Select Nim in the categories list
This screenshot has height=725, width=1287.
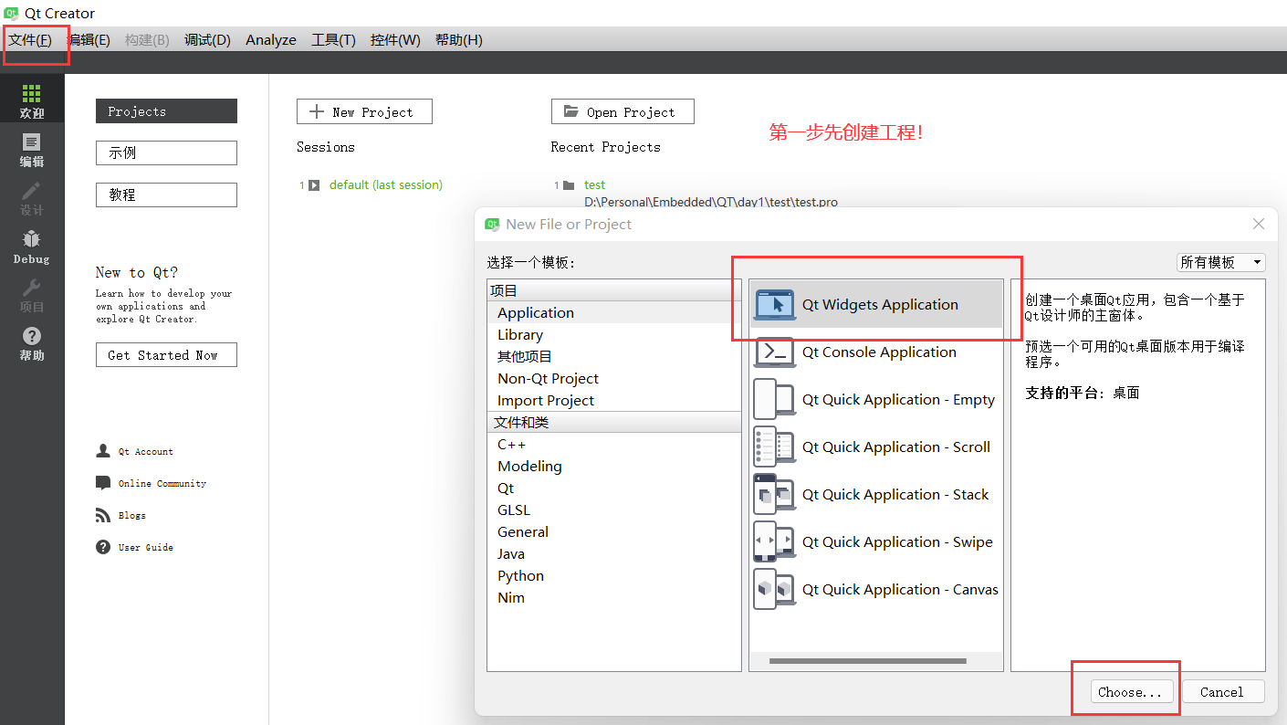tap(614, 598)
